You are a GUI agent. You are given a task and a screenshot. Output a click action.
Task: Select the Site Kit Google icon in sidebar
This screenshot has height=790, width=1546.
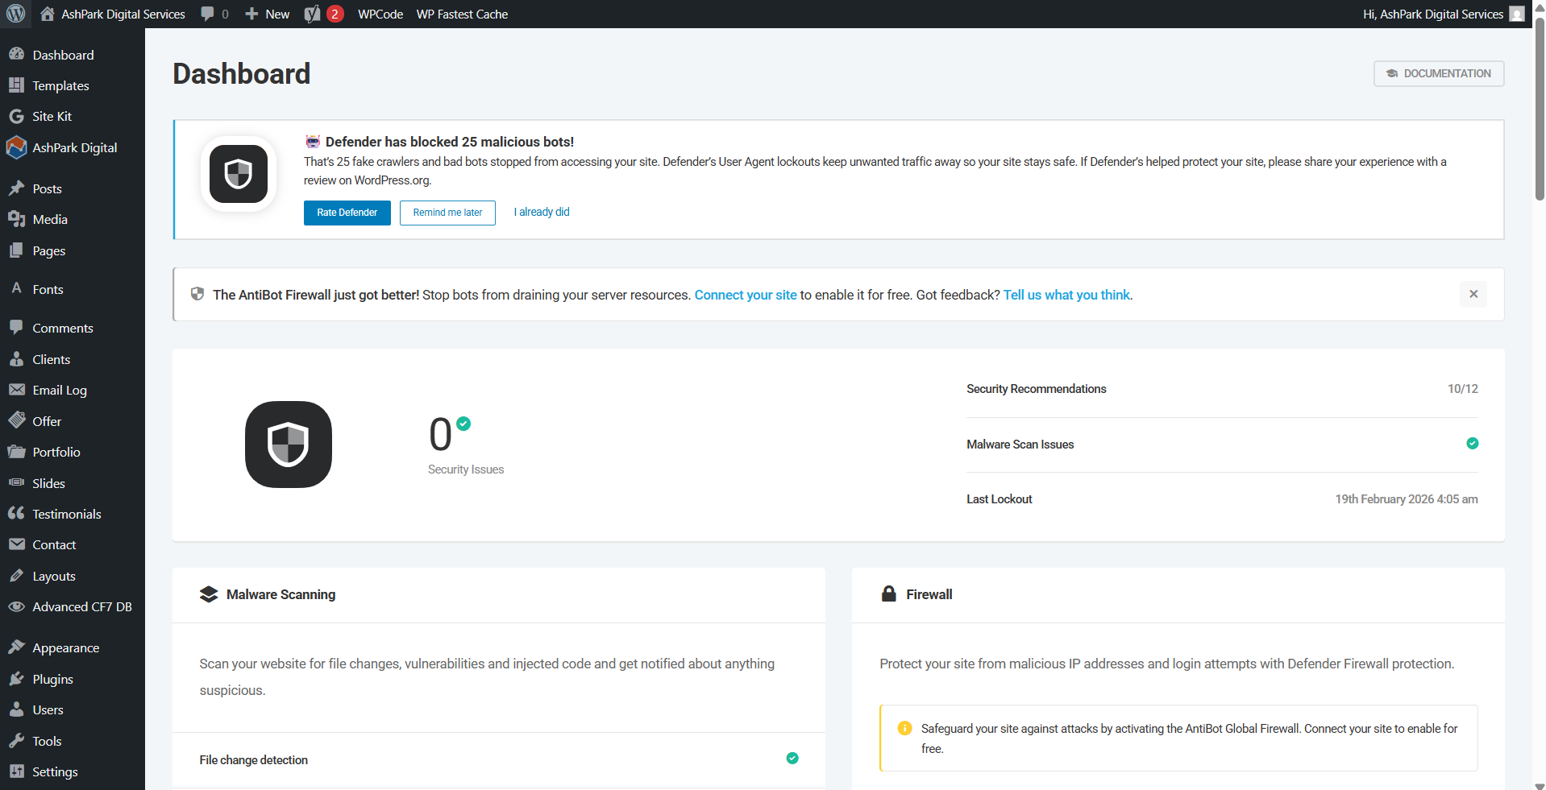pos(17,116)
